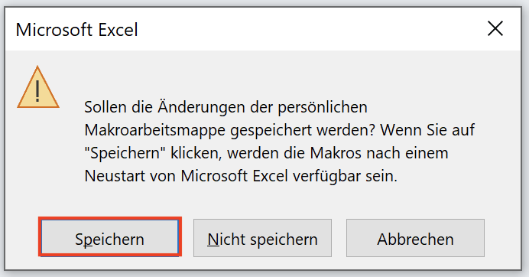
Task: Cancel the dialog via Abbrechen
Action: pos(415,238)
